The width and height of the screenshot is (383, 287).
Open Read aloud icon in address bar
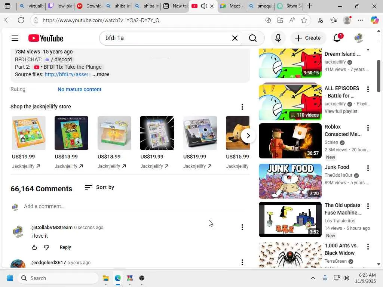292,20
